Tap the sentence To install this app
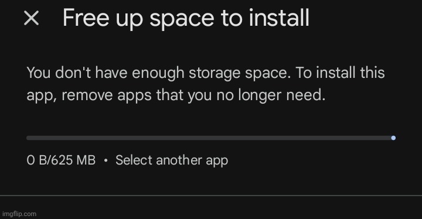Viewport: 422px width, 219px height. tap(206, 84)
